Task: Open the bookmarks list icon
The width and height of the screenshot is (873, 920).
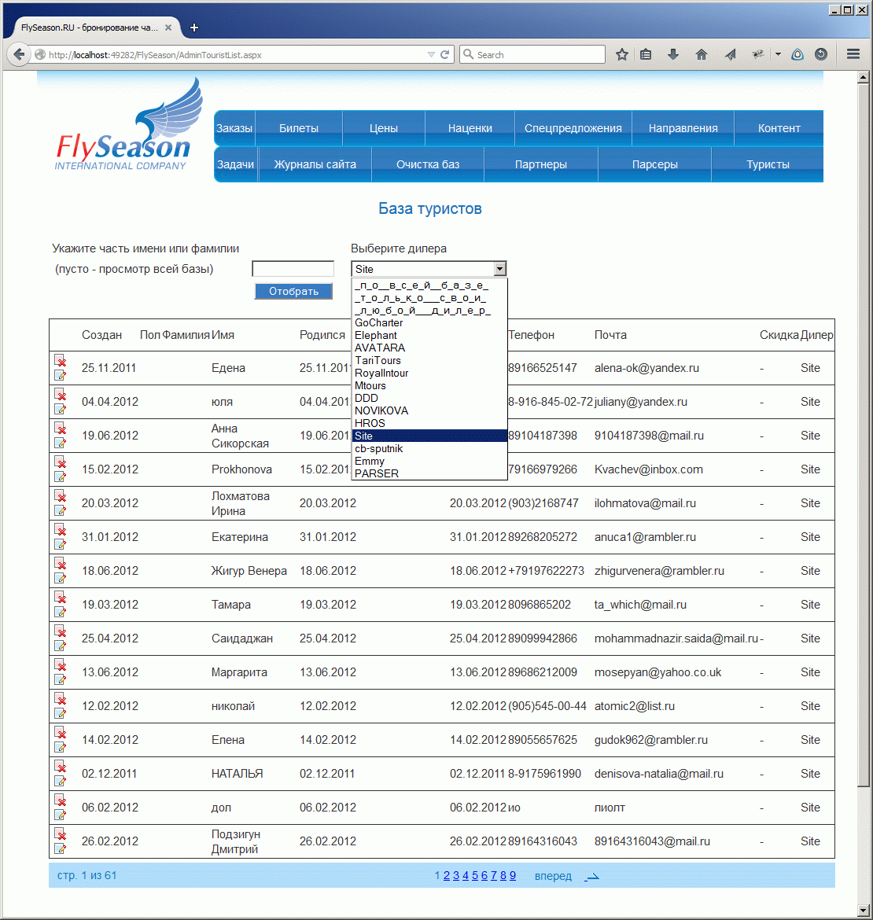Action: point(646,54)
